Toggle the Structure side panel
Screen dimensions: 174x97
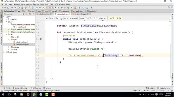point(1,29)
